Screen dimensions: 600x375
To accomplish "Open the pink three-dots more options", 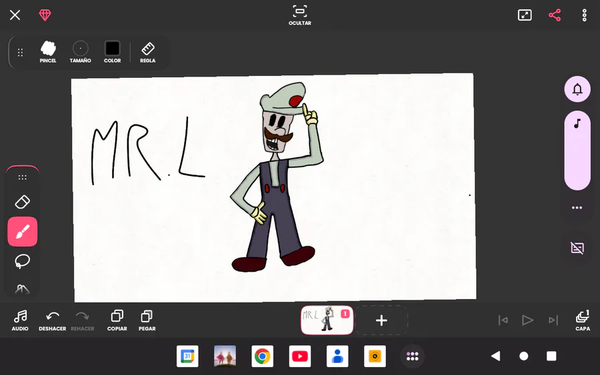I will tap(577, 208).
